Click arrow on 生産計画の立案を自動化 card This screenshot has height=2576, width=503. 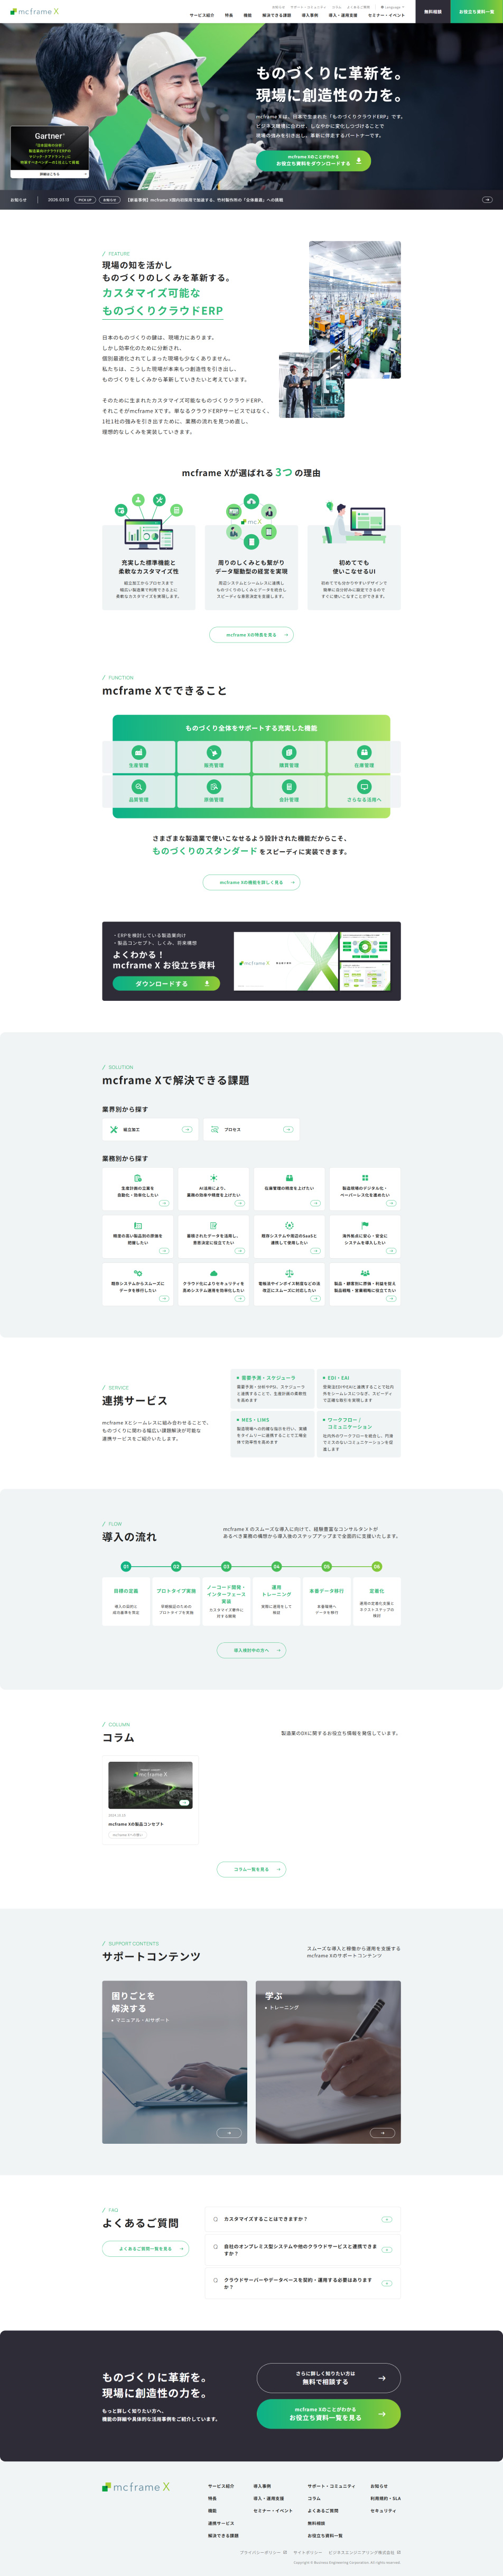tap(164, 1203)
